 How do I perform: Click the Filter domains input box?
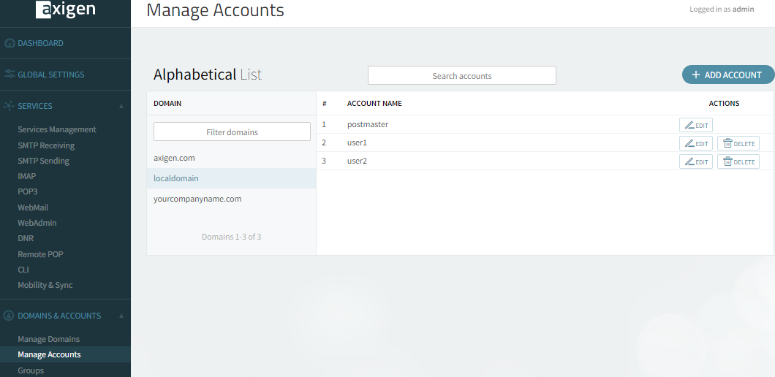(x=232, y=132)
